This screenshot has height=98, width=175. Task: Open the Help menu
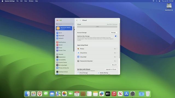(x=36, y=1)
